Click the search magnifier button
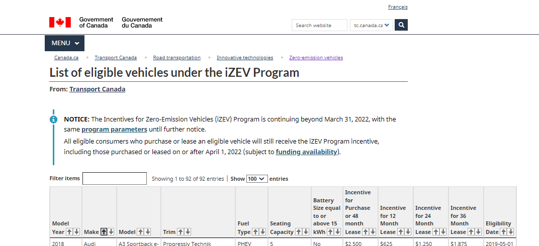Viewport: 539px width, 246px height. 401,25
